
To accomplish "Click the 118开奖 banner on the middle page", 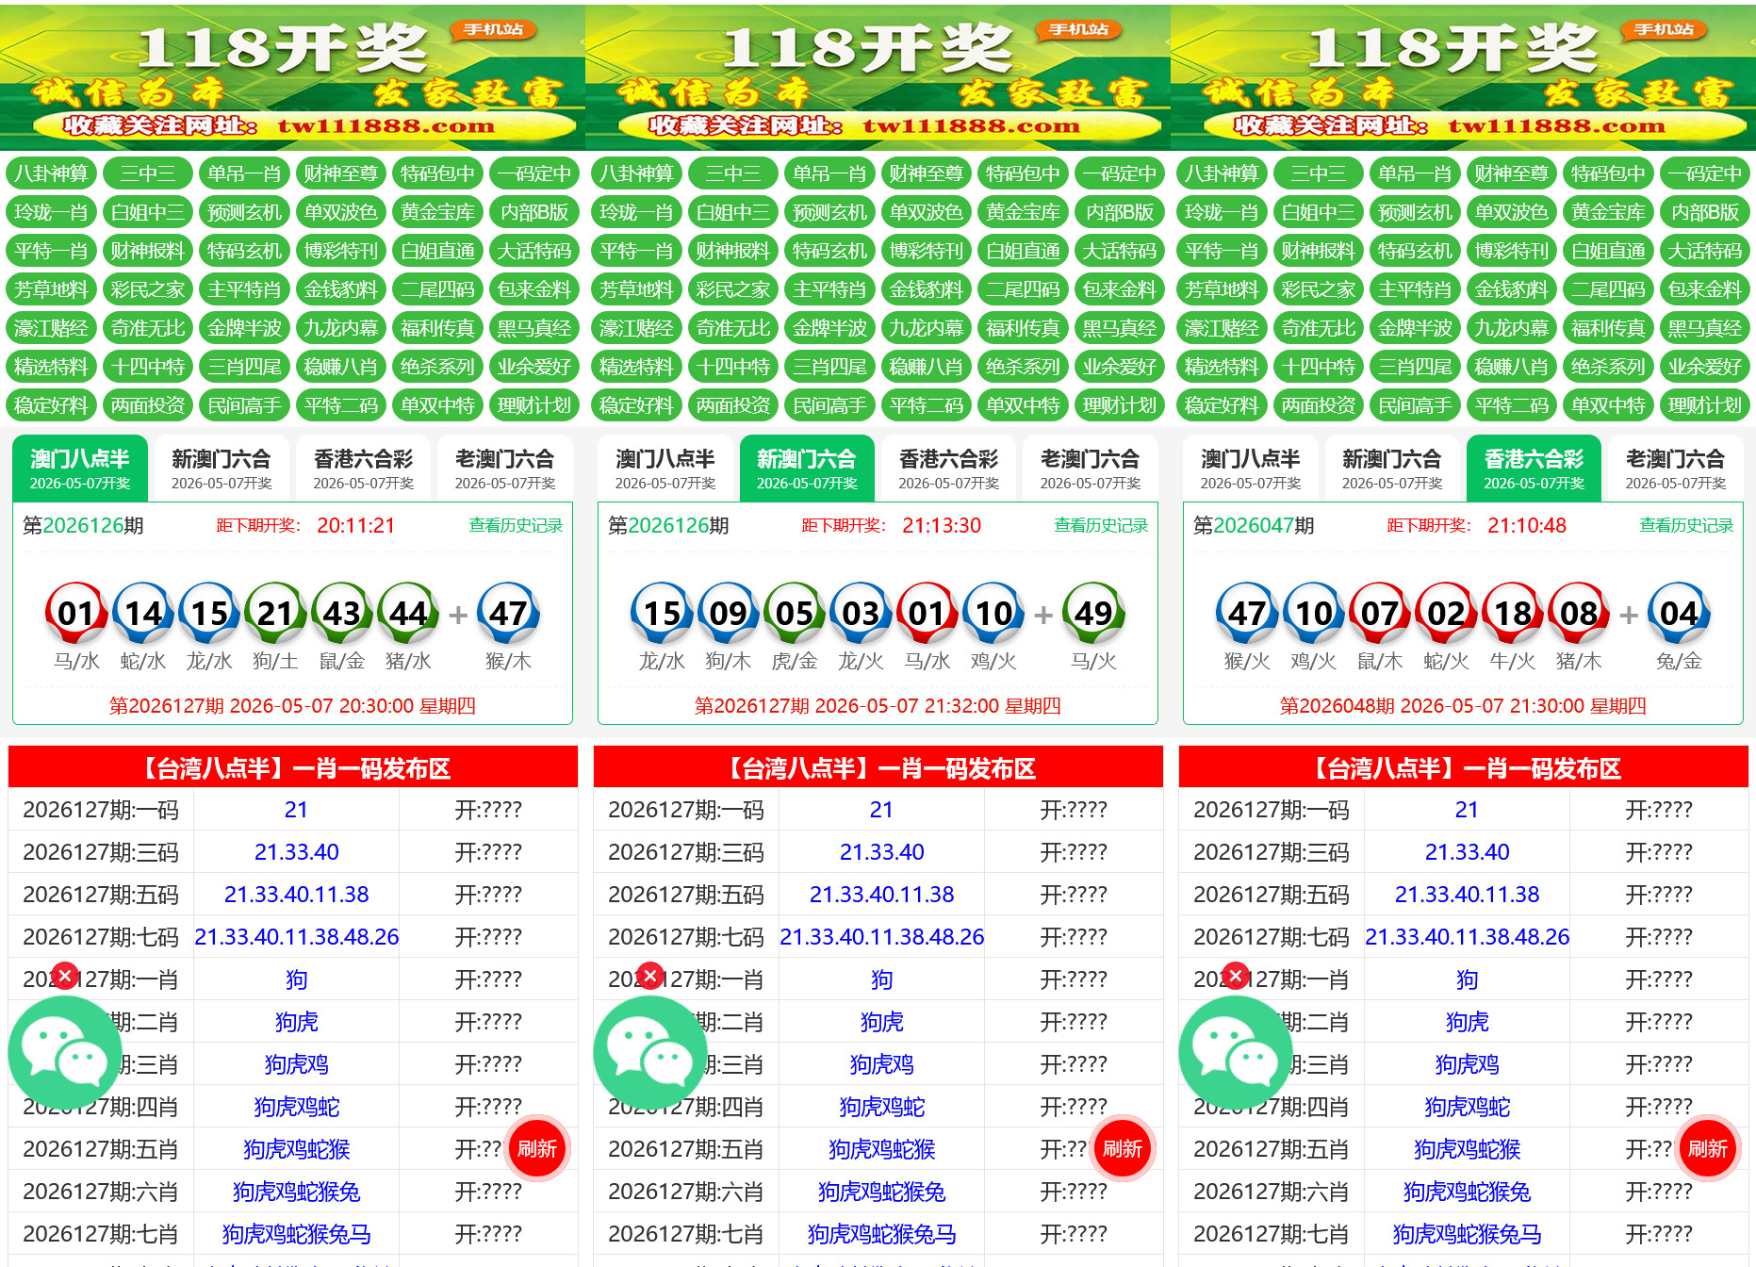I will [x=878, y=77].
